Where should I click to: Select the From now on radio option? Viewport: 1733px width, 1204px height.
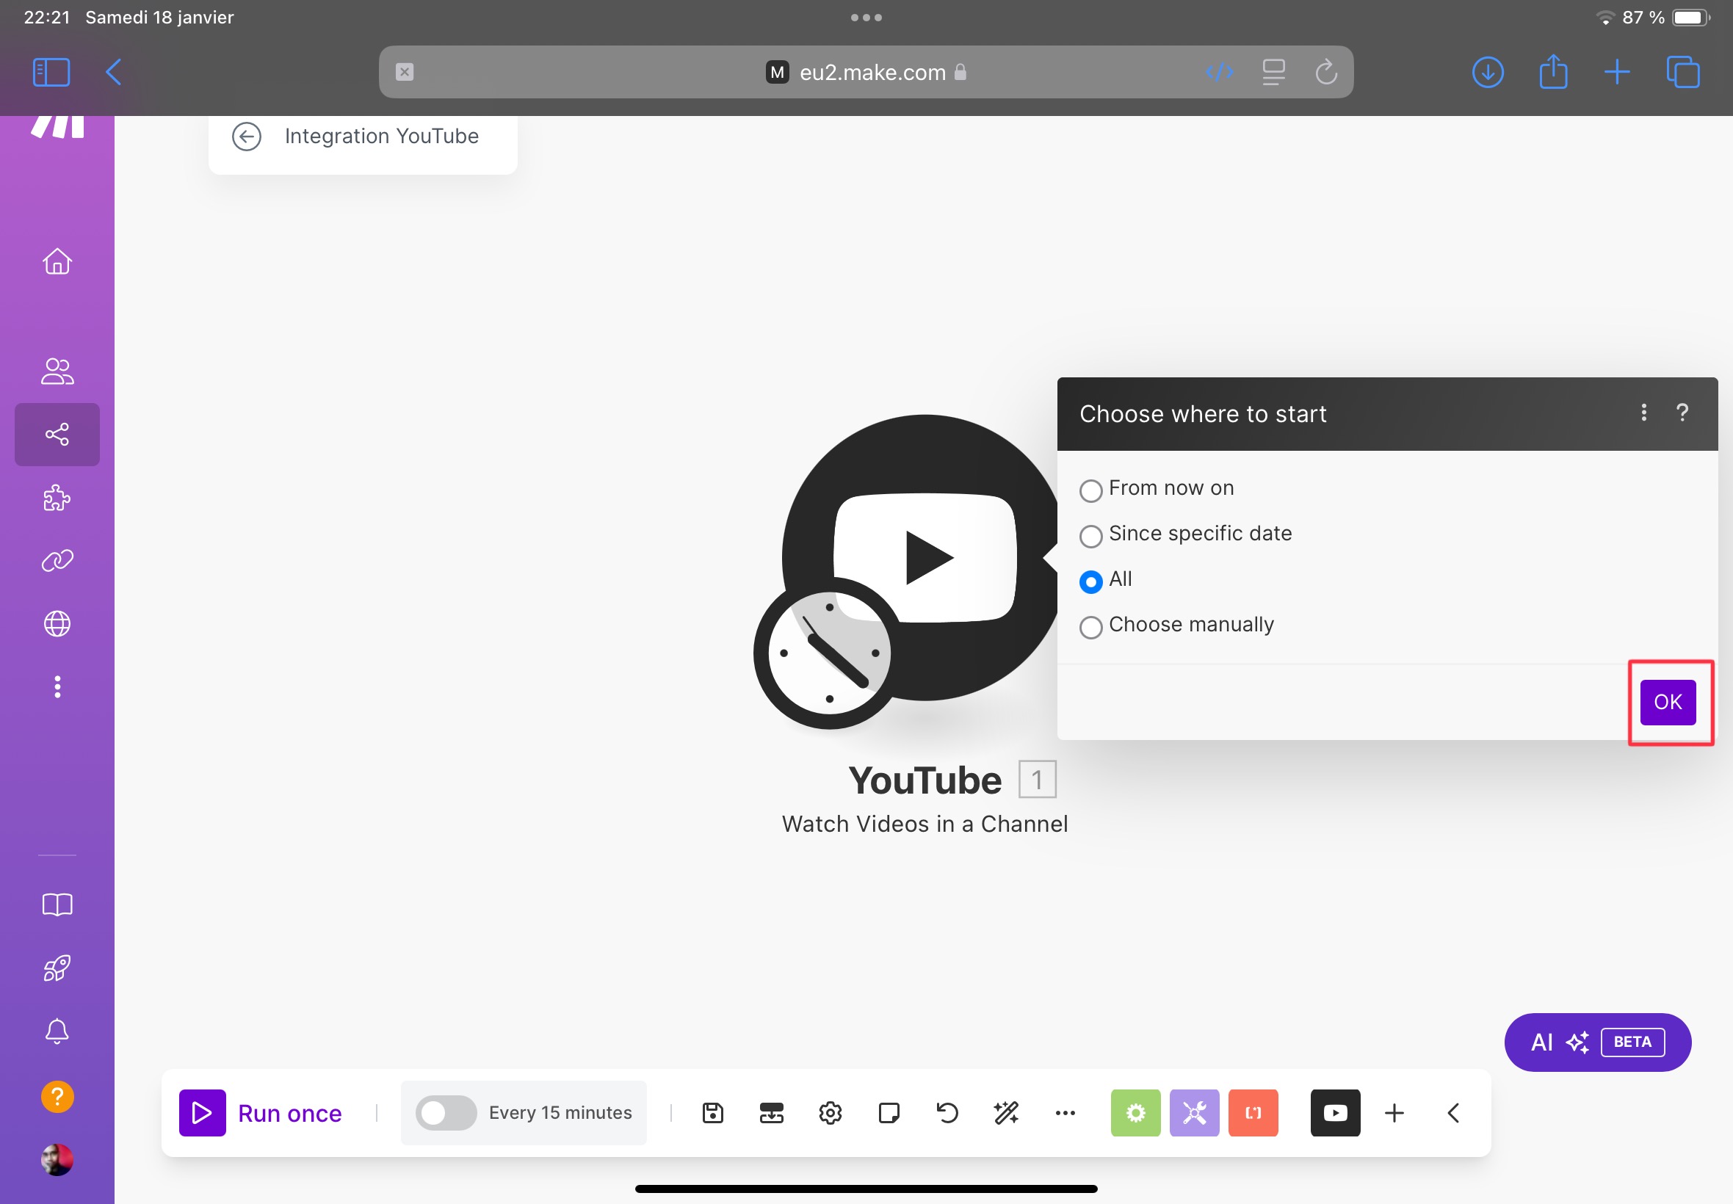tap(1091, 490)
